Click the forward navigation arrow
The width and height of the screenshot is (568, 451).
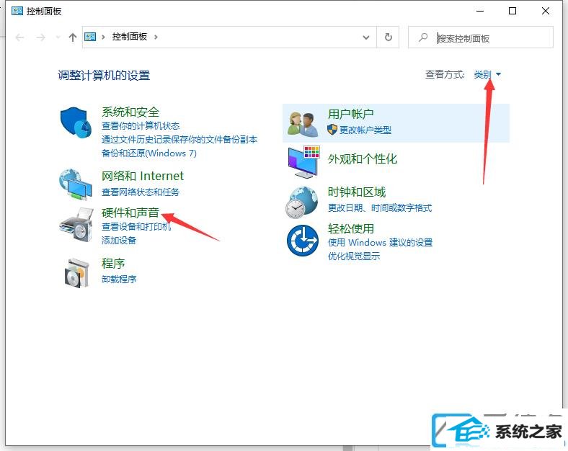click(x=40, y=37)
